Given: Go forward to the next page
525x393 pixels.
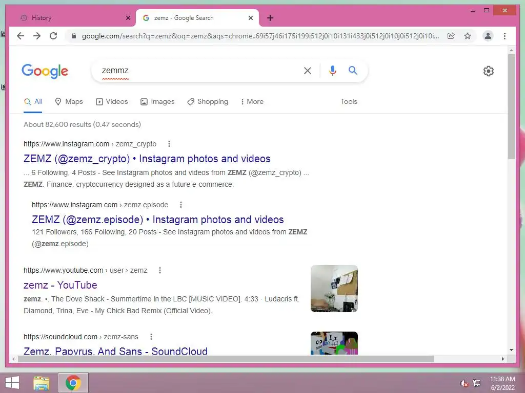Looking at the screenshot, I should click(37, 36).
